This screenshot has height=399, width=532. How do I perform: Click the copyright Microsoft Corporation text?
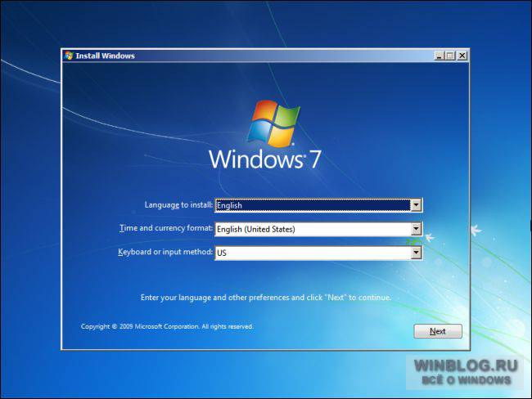(x=167, y=326)
